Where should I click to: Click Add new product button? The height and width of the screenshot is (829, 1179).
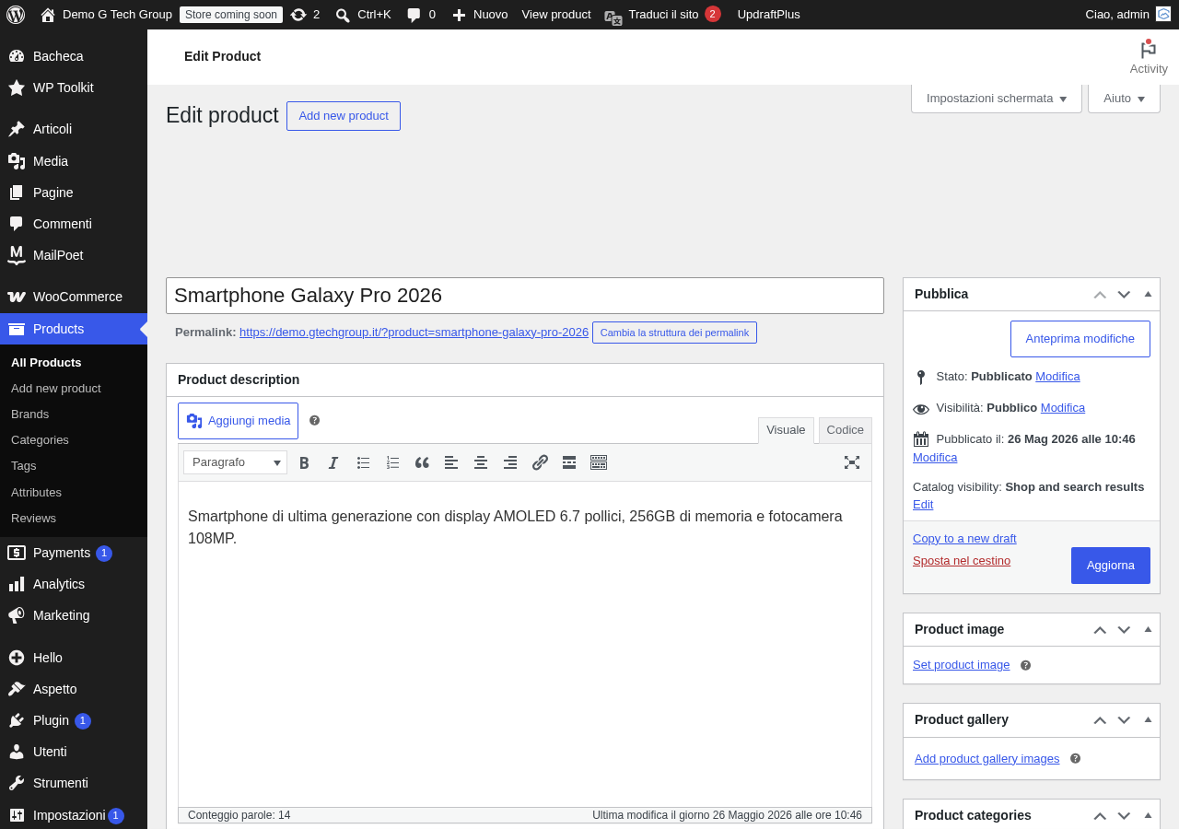(x=344, y=116)
